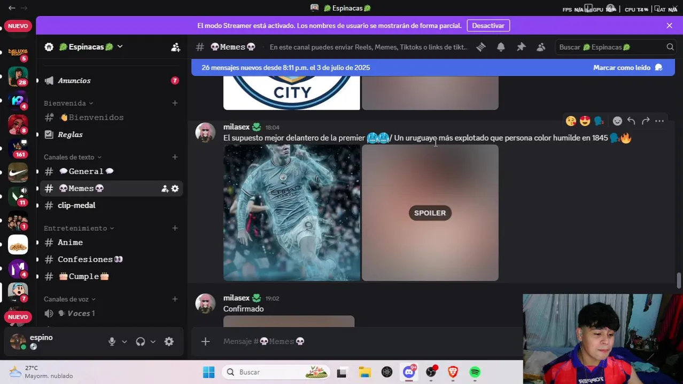Open the purple M server icon
This screenshot has width=683, height=384.
click(x=18, y=268)
